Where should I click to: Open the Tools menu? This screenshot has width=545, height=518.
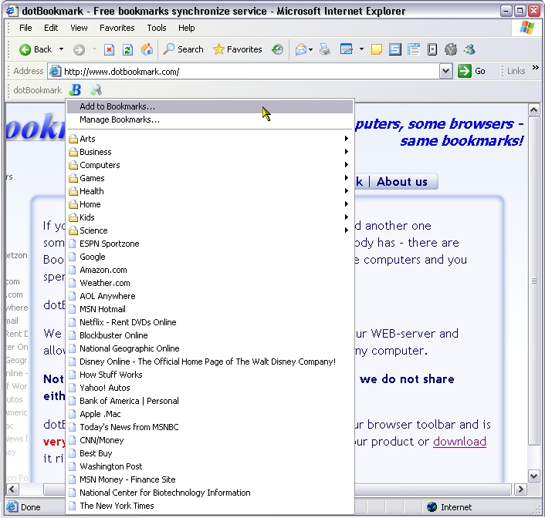157,28
